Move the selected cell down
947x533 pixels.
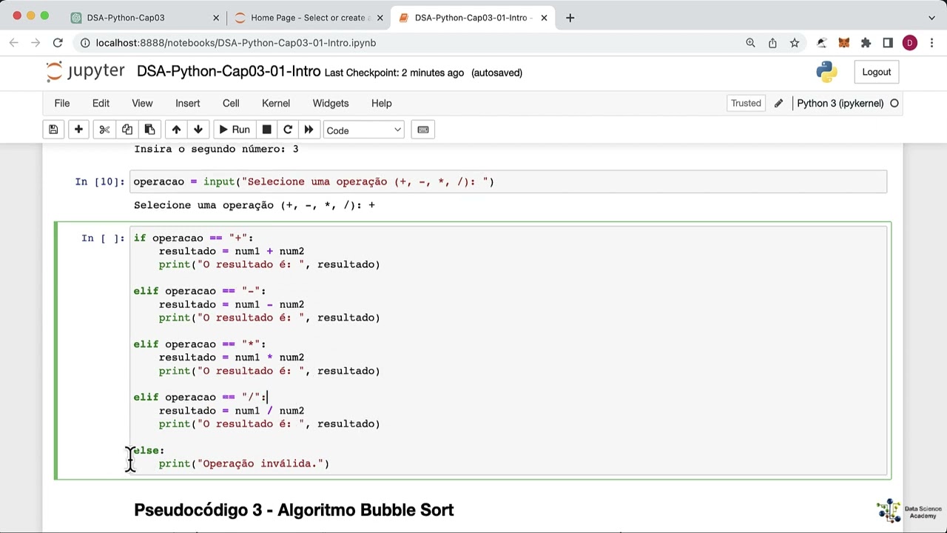[198, 130]
